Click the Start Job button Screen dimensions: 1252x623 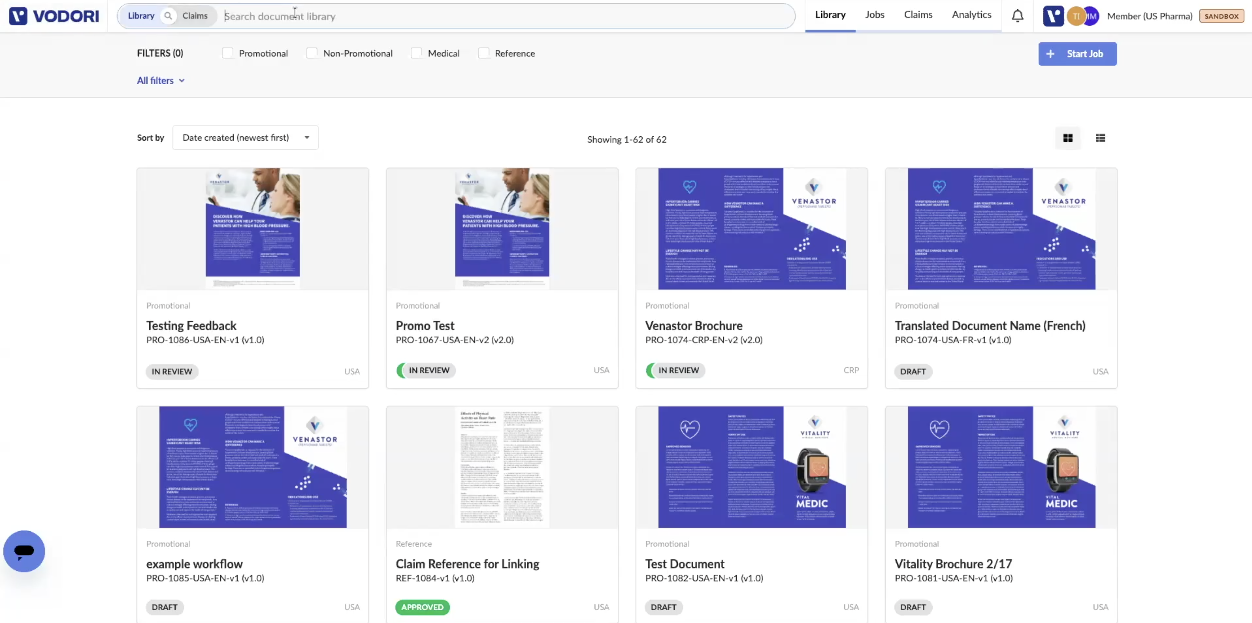1077,54
